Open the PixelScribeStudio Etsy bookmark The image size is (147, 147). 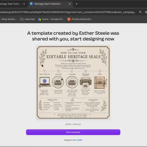(80, 19)
